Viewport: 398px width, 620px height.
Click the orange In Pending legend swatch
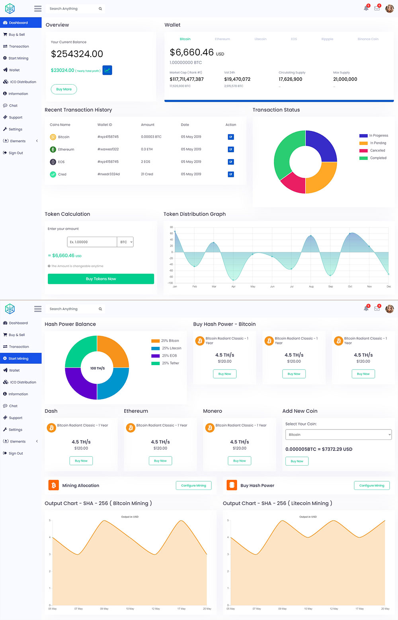pyautogui.click(x=363, y=143)
